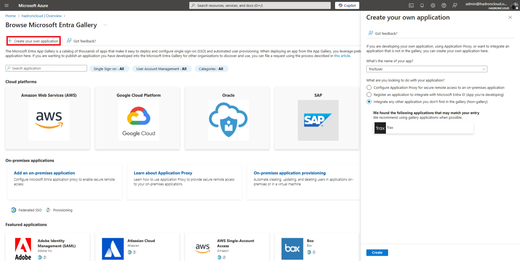Select Integrate any other application Non-gallery option

point(369,102)
